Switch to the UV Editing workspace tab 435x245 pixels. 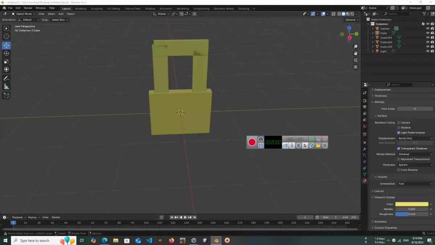pyautogui.click(x=113, y=8)
